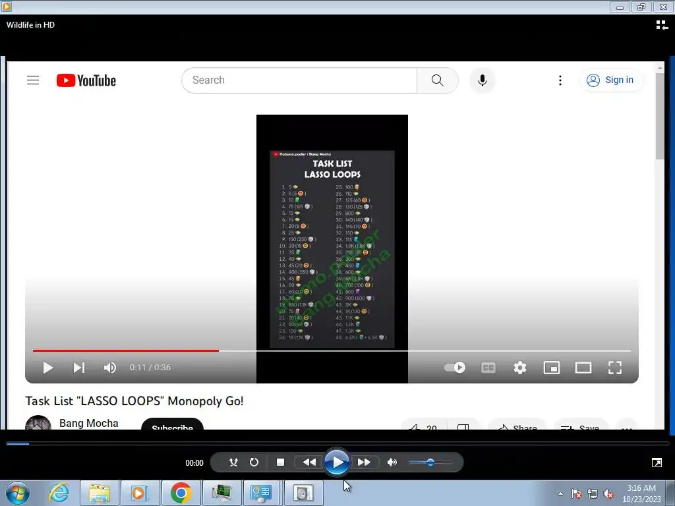Open the YouTube hamburger guide menu
The height and width of the screenshot is (506, 675).
point(33,80)
